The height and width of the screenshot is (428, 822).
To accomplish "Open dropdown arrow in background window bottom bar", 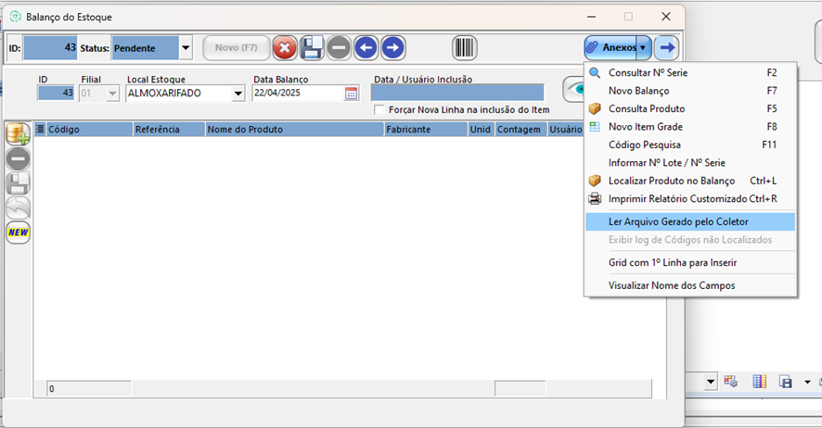I will pyautogui.click(x=711, y=382).
